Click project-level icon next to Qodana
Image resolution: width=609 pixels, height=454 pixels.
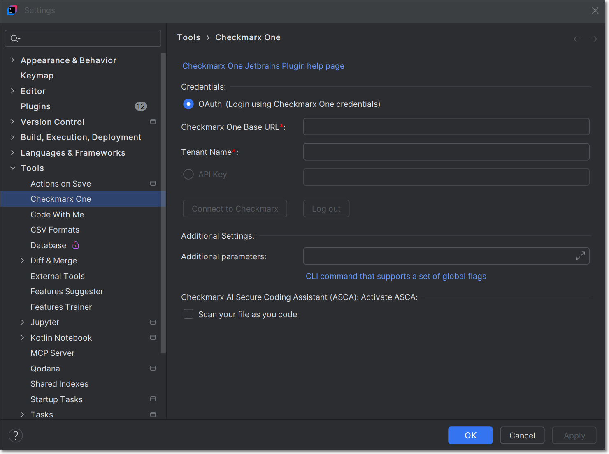point(153,369)
